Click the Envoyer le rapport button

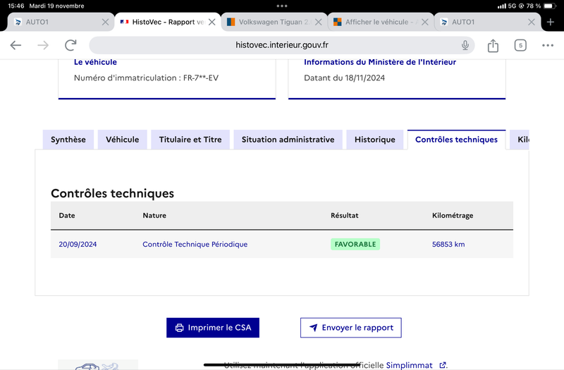point(350,328)
